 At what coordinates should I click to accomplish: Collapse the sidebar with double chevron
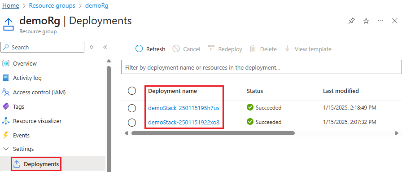[x=105, y=47]
